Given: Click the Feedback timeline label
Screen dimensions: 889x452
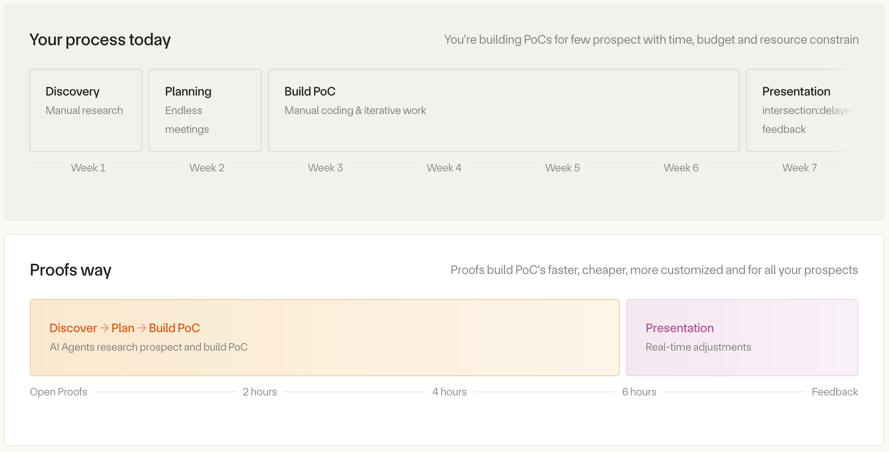Looking at the screenshot, I should [x=835, y=392].
